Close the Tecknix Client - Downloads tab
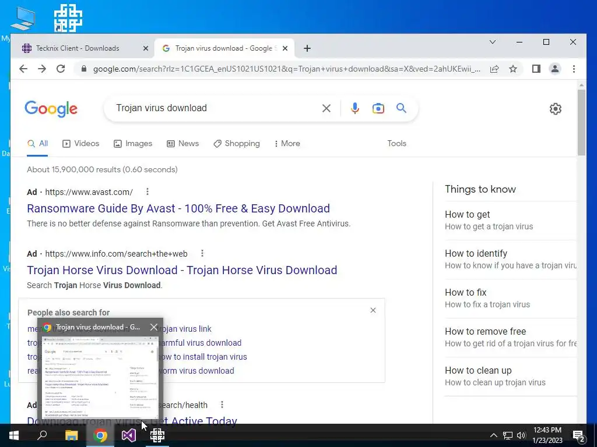Viewport: 597px width, 447px height. (x=145, y=48)
